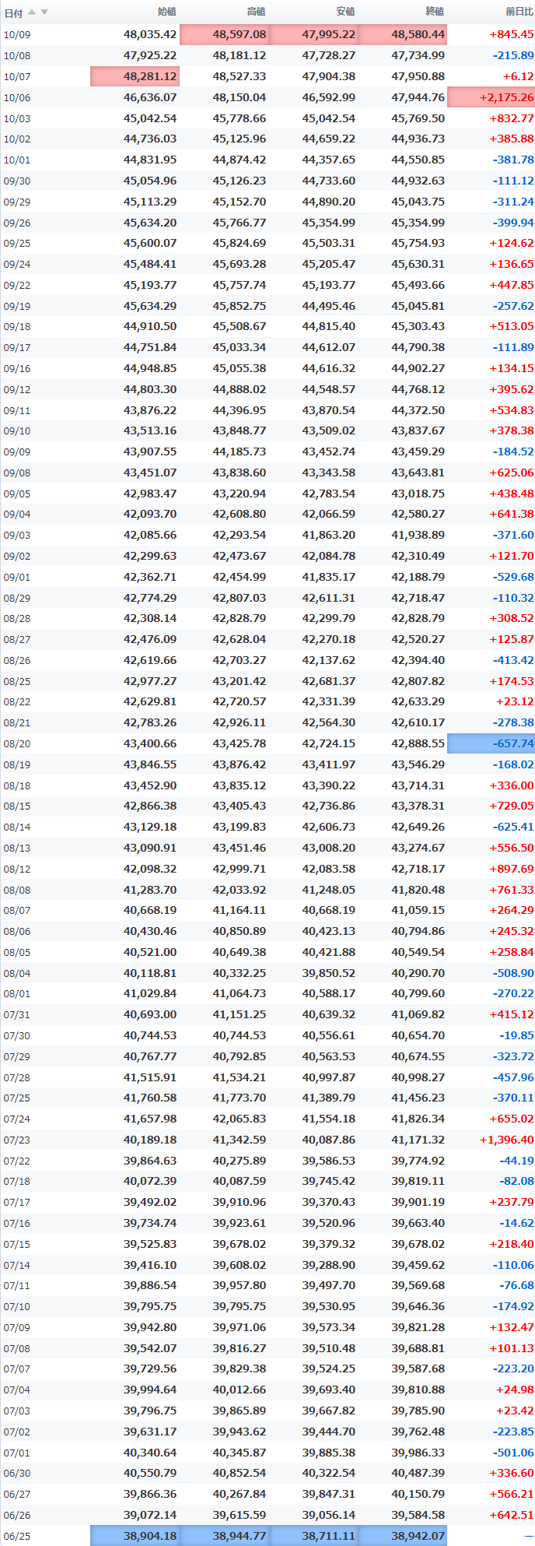Image resolution: width=535 pixels, height=1546 pixels.
Task: Click open value 43,907.55 on 09/09
Action: pyautogui.click(x=150, y=452)
